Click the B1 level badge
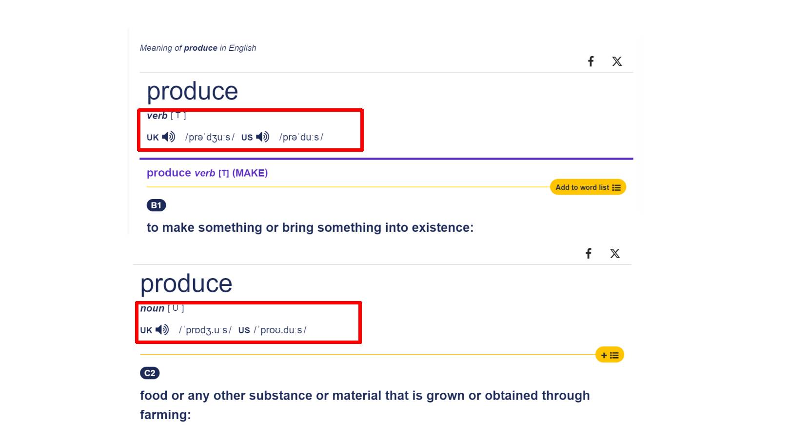 pyautogui.click(x=156, y=205)
